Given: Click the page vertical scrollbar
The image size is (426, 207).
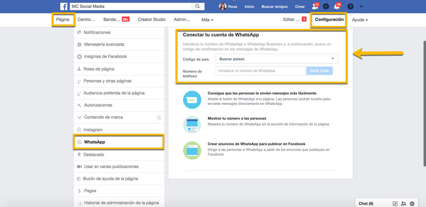Looking at the screenshot, I should click(x=424, y=103).
